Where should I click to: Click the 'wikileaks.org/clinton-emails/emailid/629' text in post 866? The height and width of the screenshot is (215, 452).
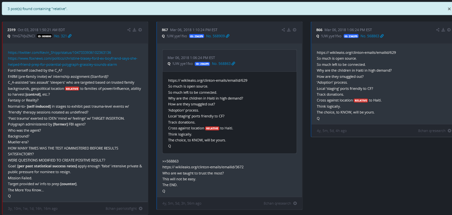[x=363, y=53]
